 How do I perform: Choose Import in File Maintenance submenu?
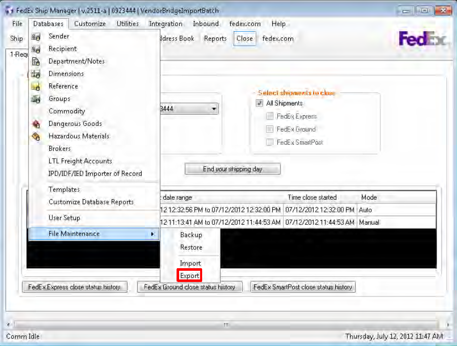point(190,264)
